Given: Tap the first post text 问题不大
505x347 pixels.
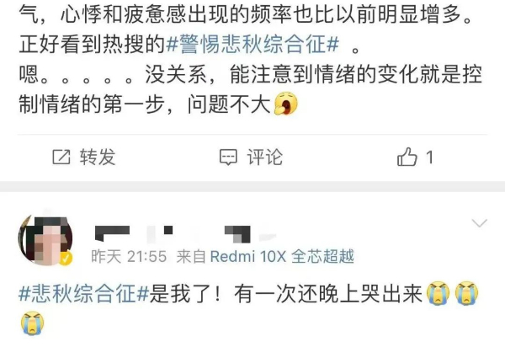Looking at the screenshot, I should tap(229, 104).
